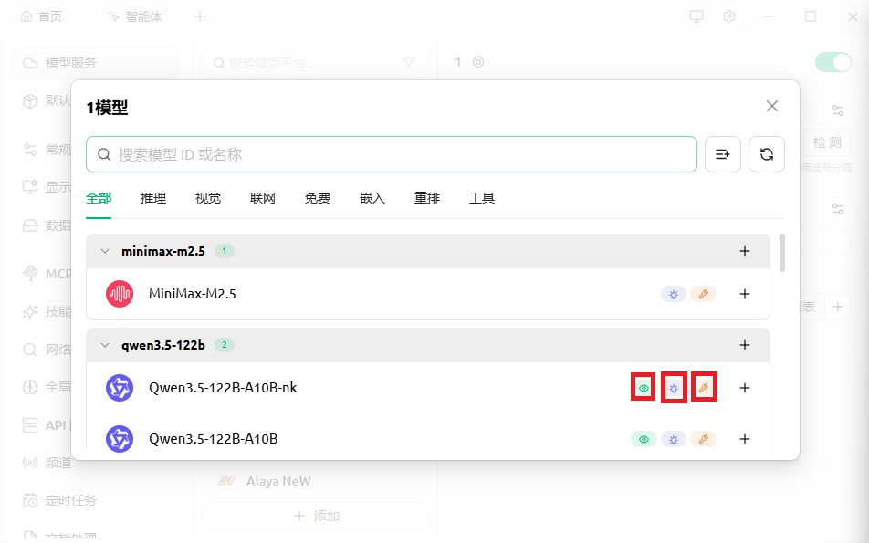Click the MiniMax-M2.5 model logo
This screenshot has width=869, height=543.
click(120, 294)
